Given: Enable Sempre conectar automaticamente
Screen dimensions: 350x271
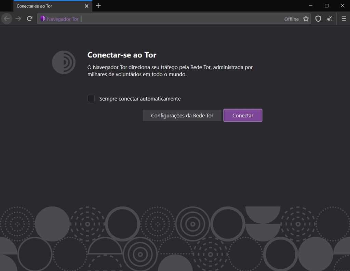Looking at the screenshot, I should point(91,99).
